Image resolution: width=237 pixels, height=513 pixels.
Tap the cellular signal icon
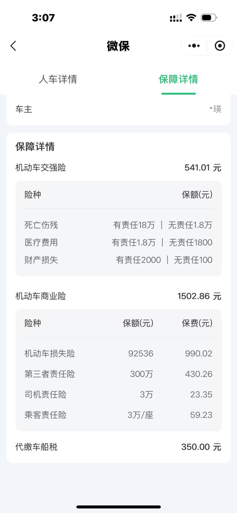[x=176, y=18]
